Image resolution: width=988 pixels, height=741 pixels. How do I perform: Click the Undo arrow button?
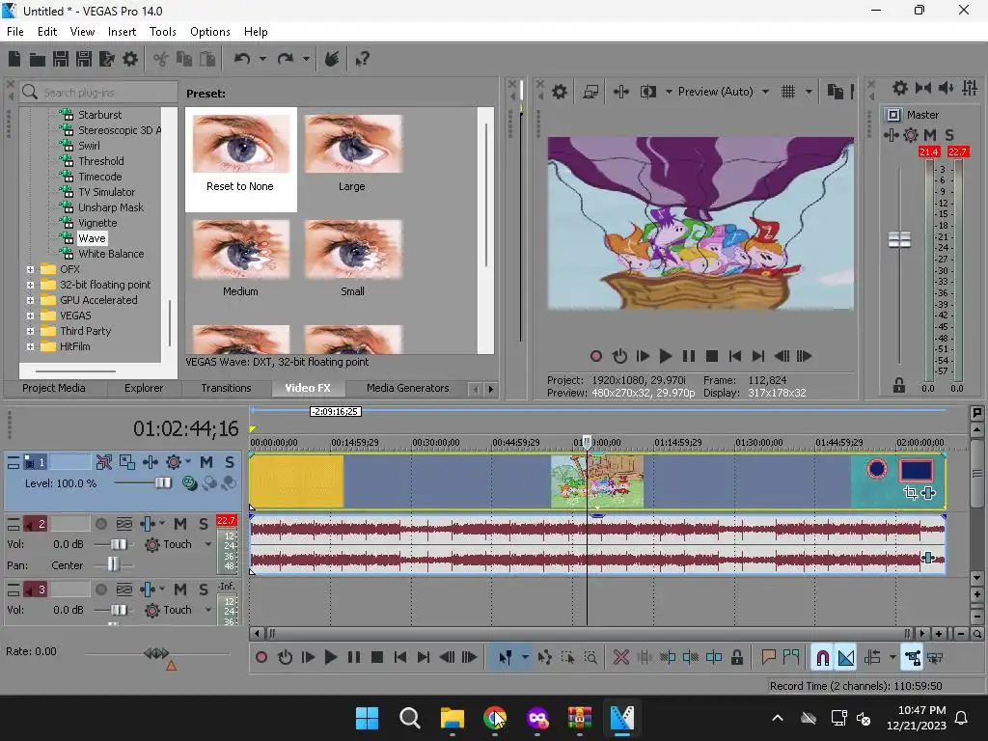[x=242, y=59]
